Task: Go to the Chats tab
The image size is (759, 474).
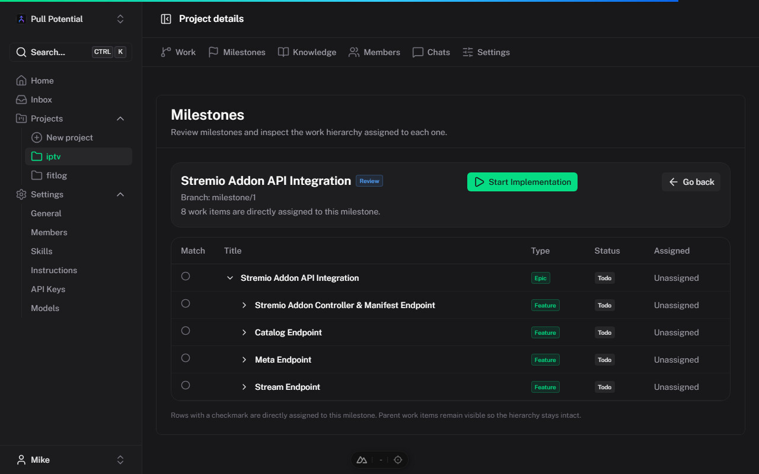Action: click(431, 52)
